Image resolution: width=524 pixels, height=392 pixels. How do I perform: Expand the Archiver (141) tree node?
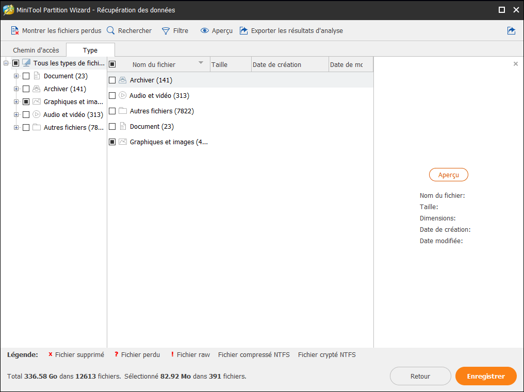pos(16,89)
